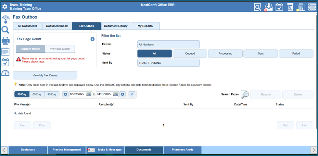This screenshot has width=318, height=156.
Task: Click the end date field 04/01/2025
Action: (x=105, y=94)
